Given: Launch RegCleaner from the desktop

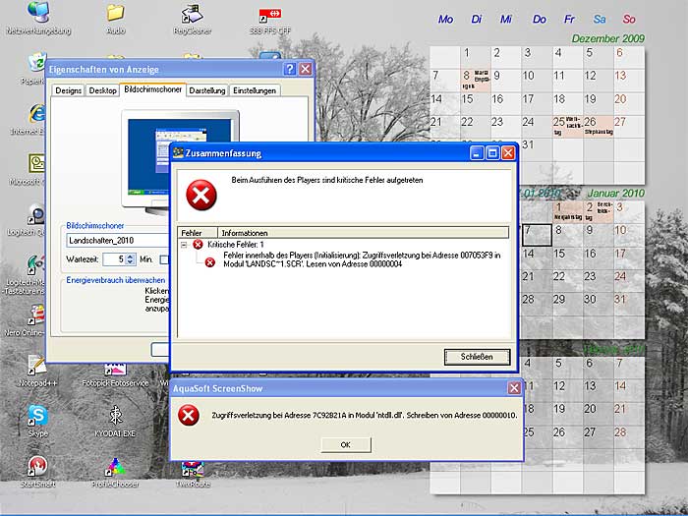Looking at the screenshot, I should 193,15.
